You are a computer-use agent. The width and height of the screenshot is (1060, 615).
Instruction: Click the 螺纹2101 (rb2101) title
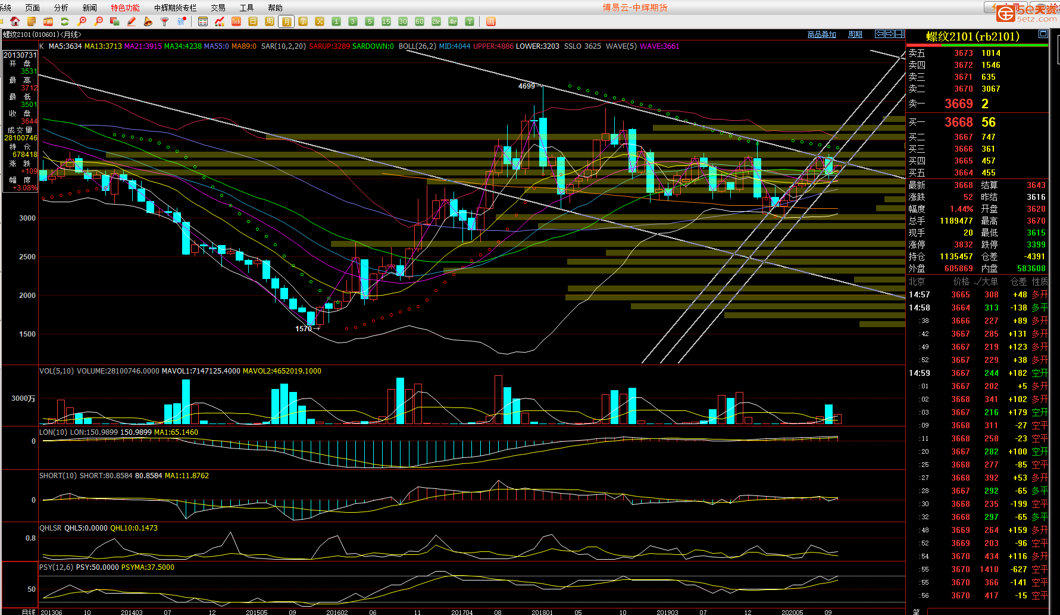[x=973, y=36]
